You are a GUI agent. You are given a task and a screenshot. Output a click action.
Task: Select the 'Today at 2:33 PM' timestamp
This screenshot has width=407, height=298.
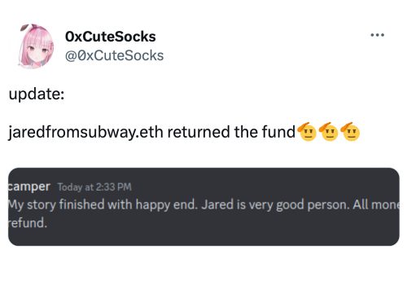(94, 187)
